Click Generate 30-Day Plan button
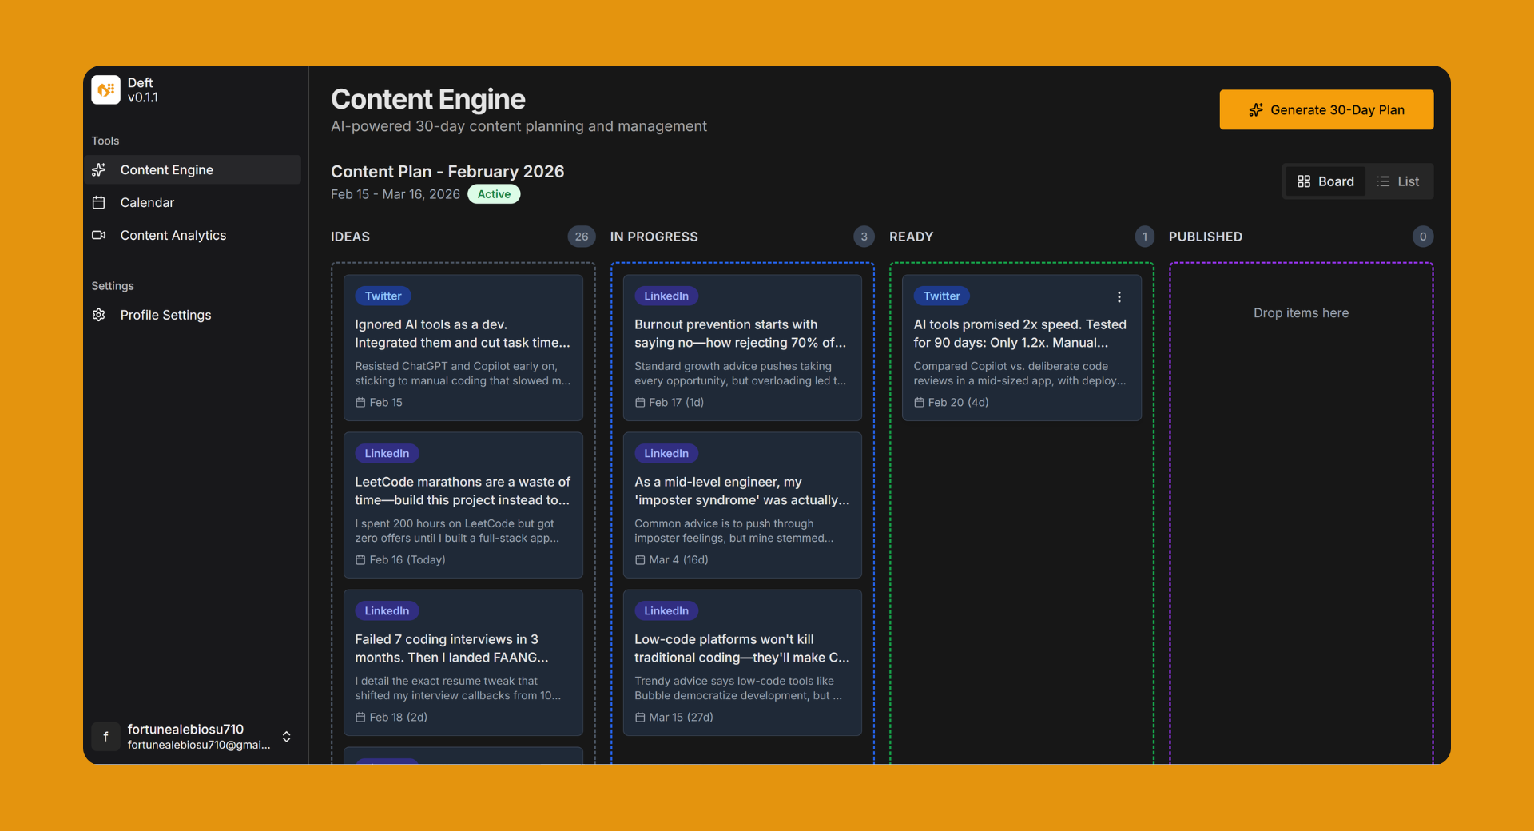The height and width of the screenshot is (831, 1534). [x=1326, y=109]
